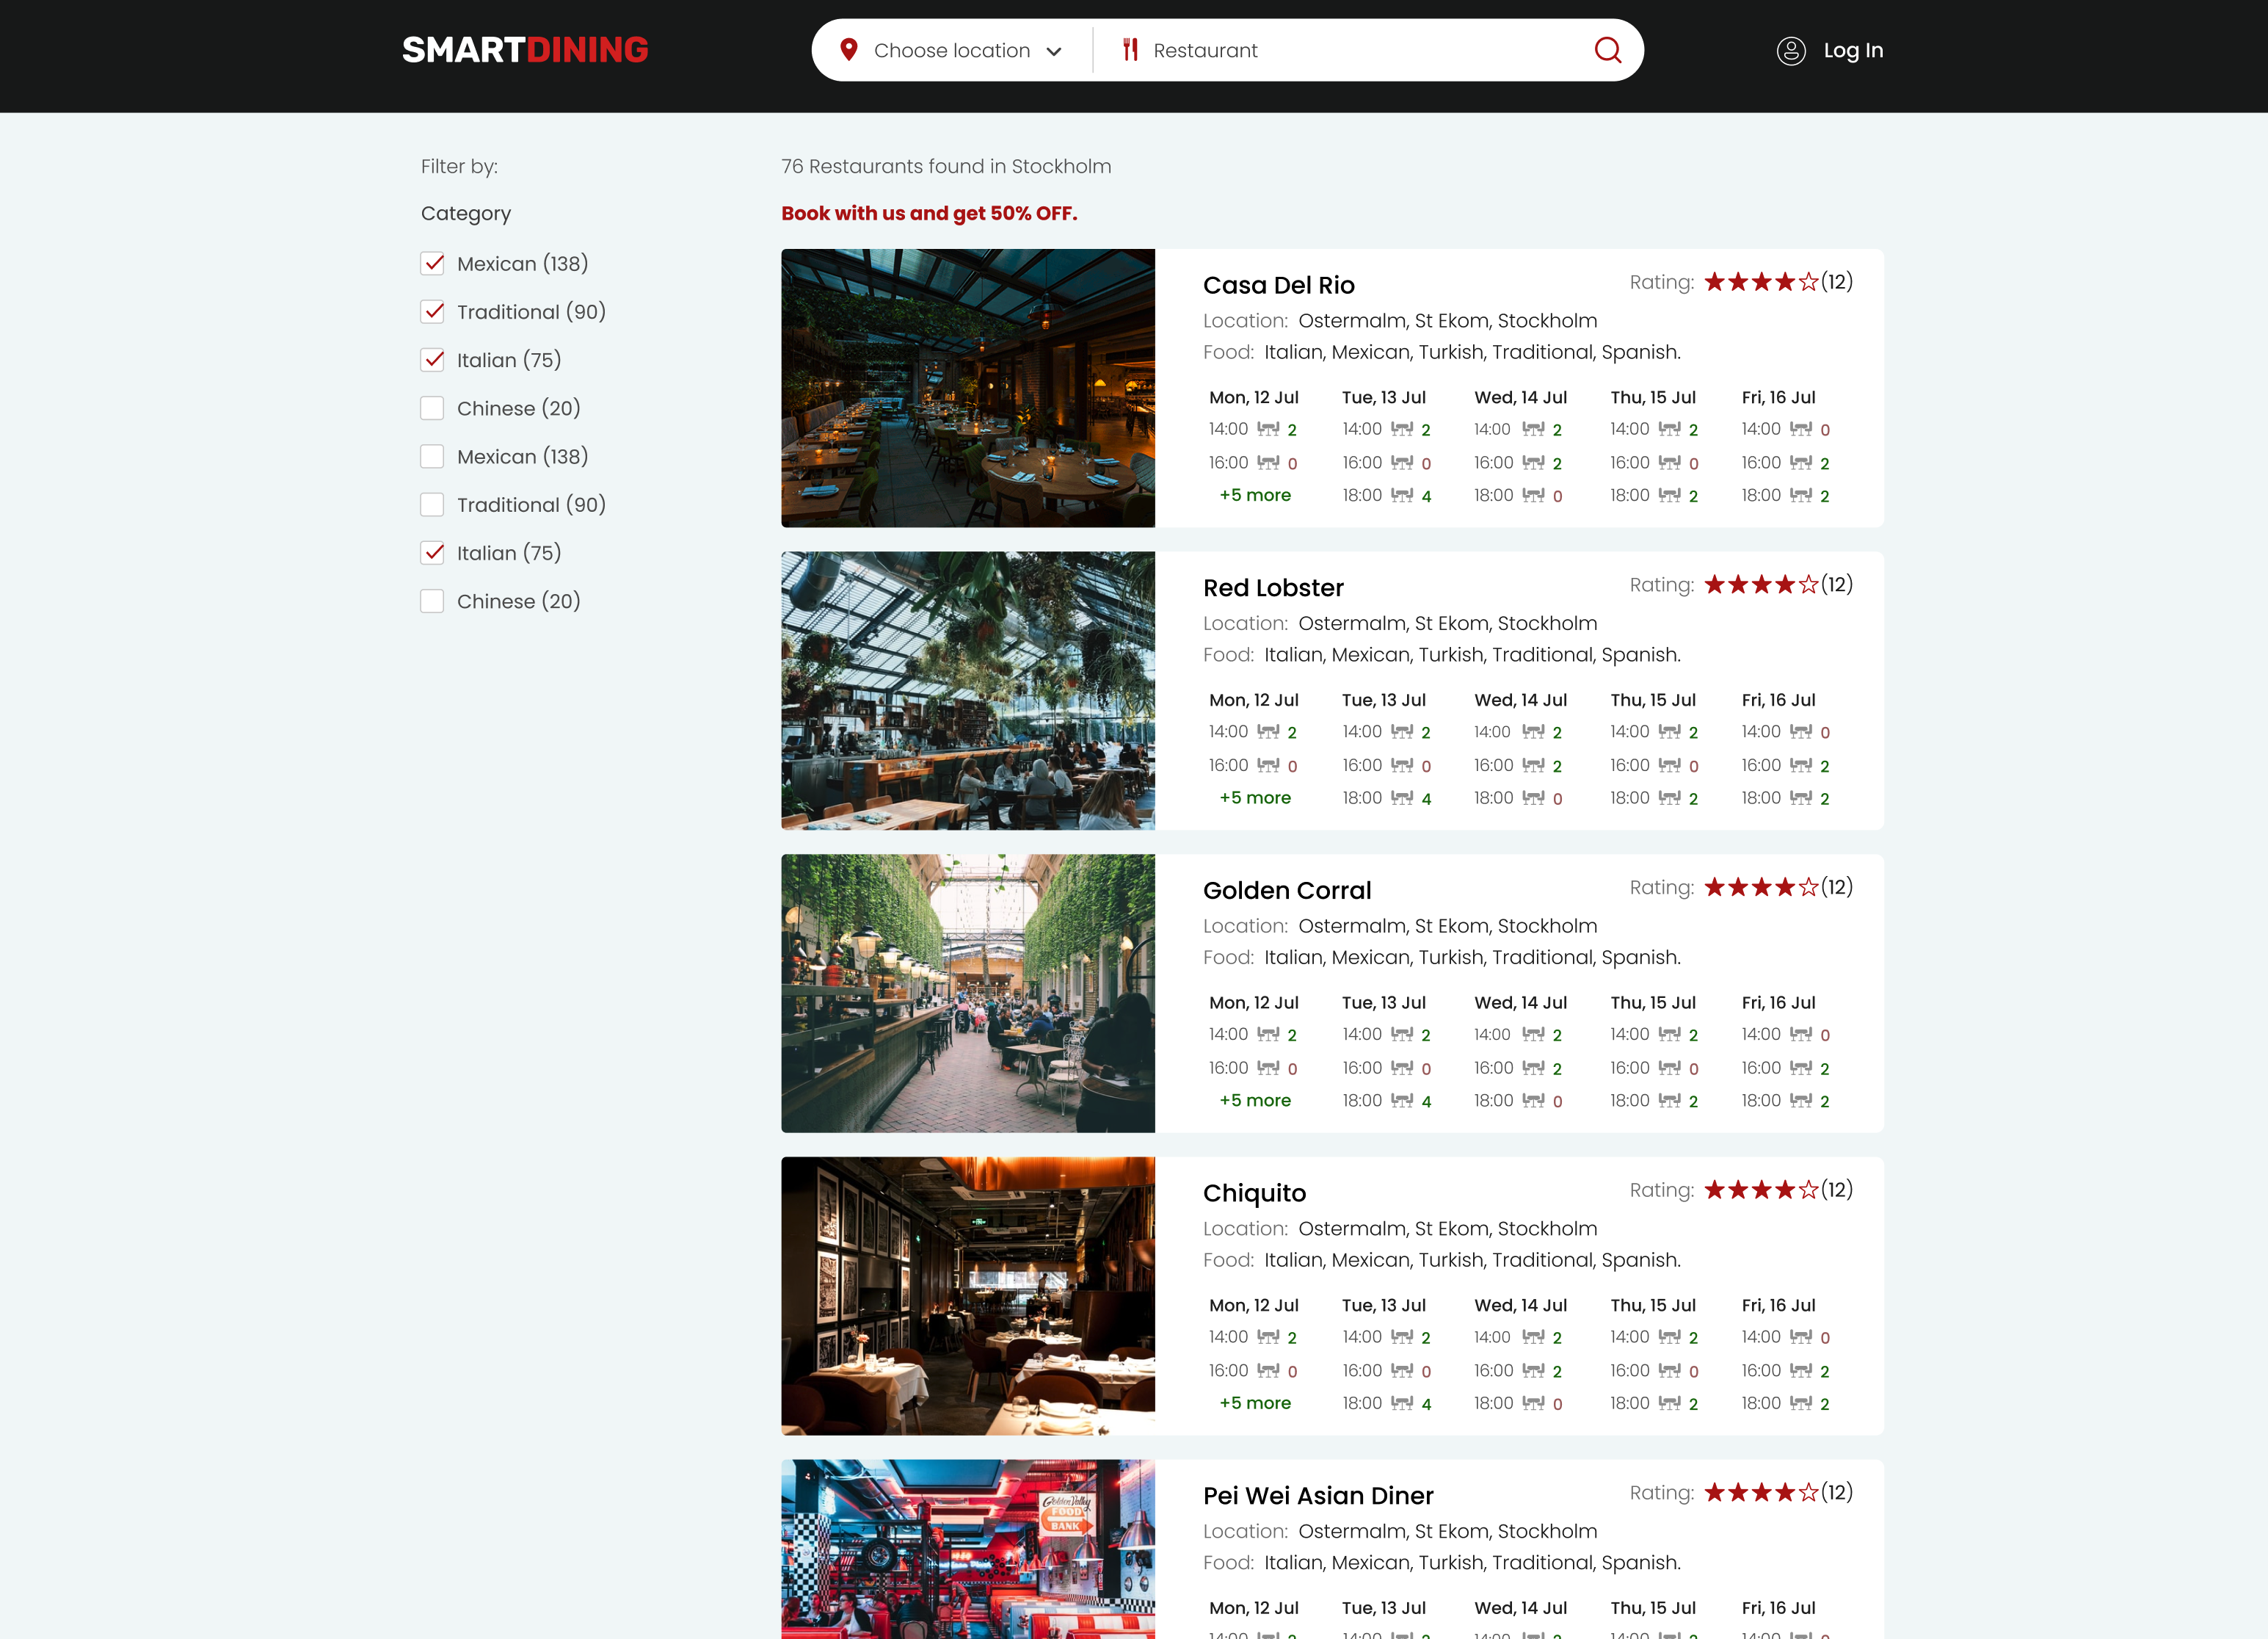
Task: Select Casa Del Rio Mon 14:00 table icon
Action: [1268, 430]
